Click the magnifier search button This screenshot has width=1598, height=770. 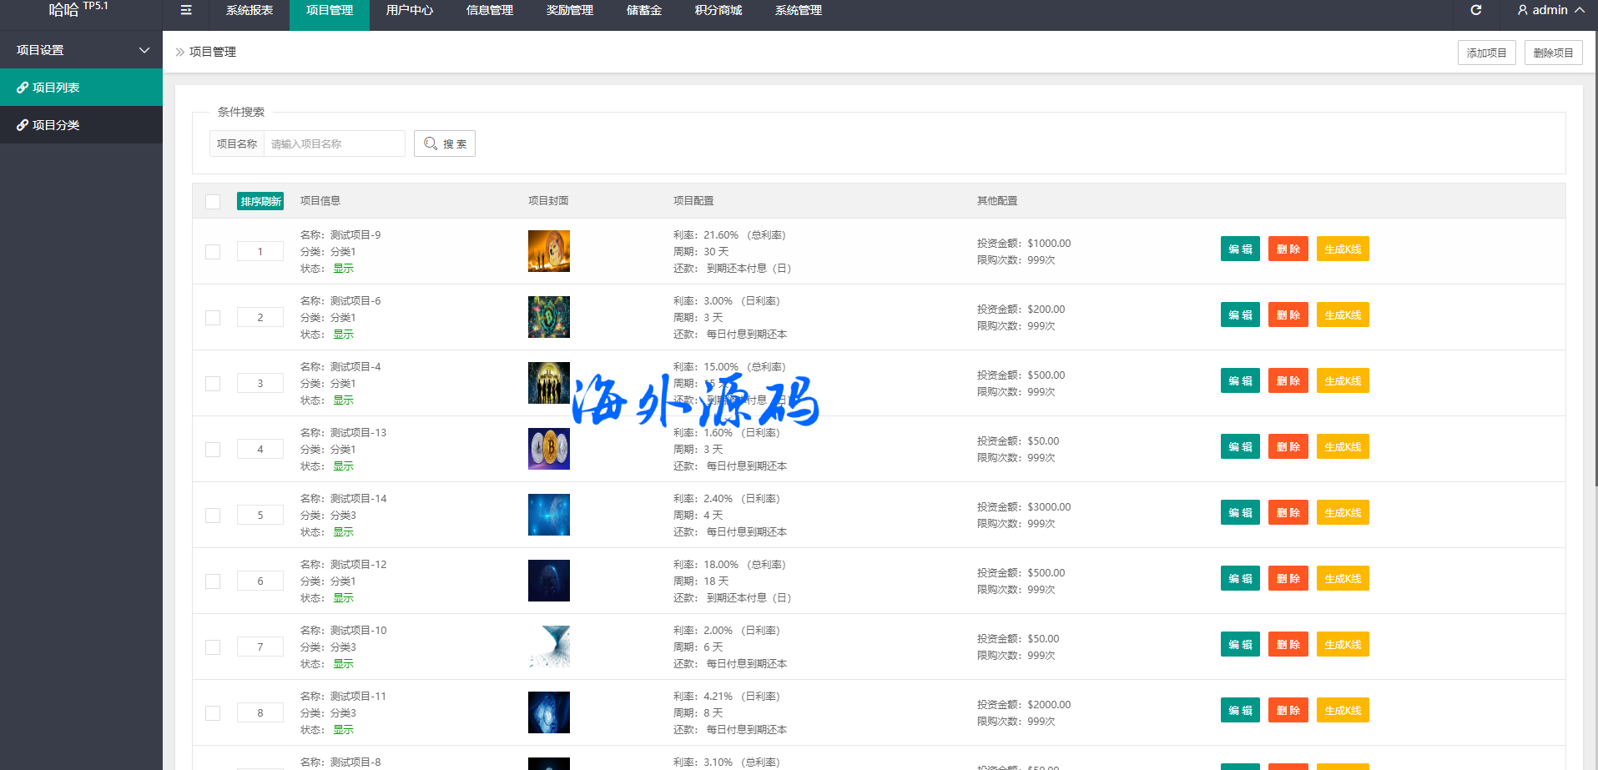(x=444, y=143)
